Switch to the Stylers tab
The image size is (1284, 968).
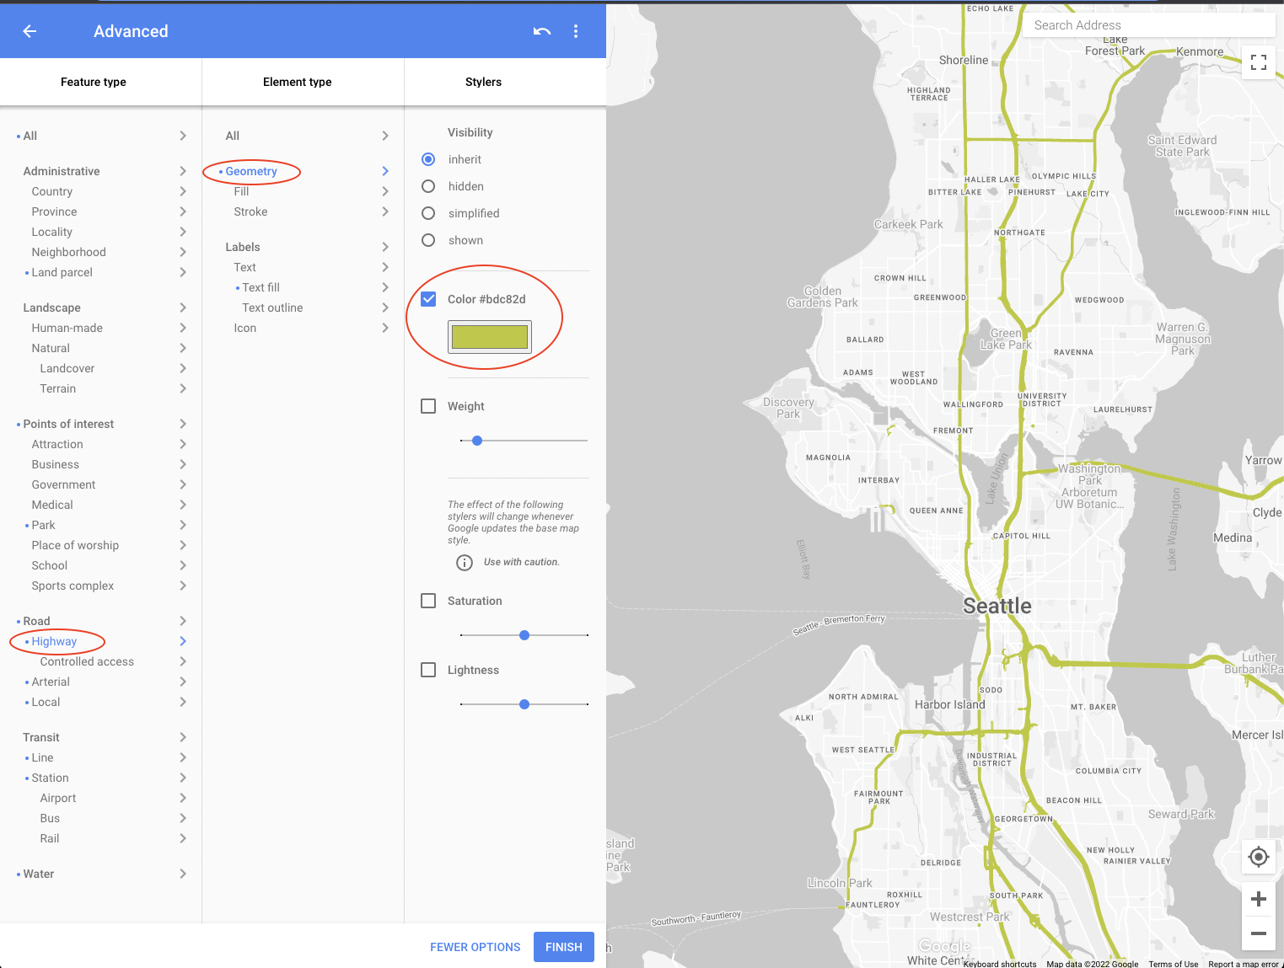tap(483, 82)
